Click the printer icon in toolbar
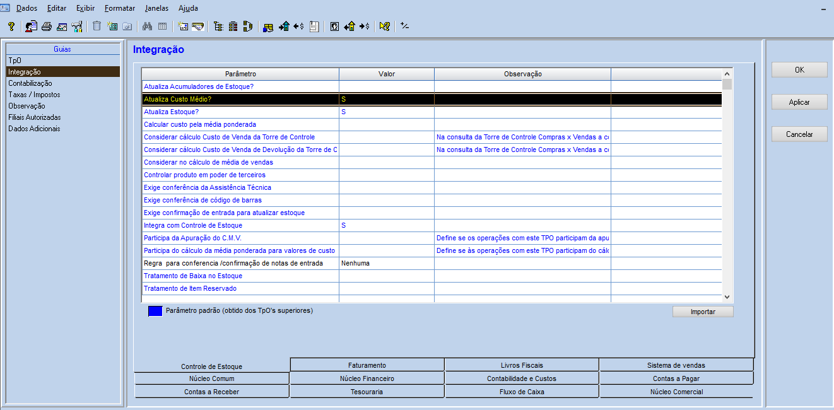 click(46, 26)
